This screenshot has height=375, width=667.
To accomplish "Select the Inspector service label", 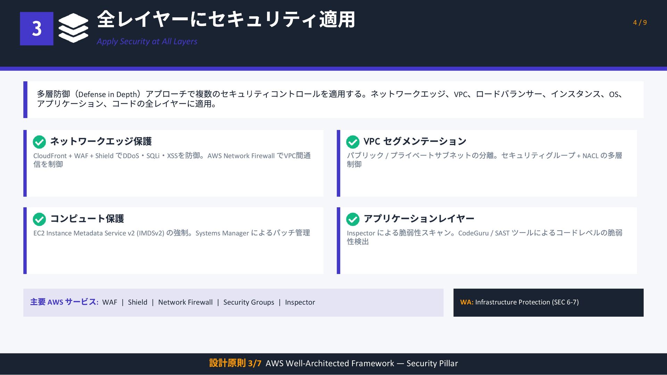I will pyautogui.click(x=300, y=302).
